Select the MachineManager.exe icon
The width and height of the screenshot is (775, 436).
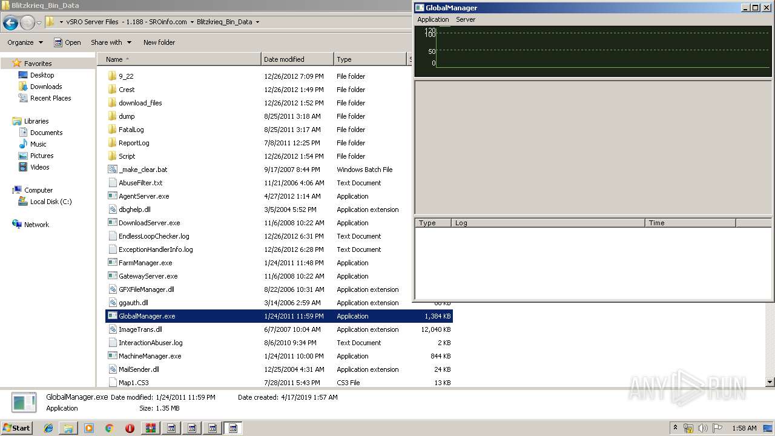pos(112,356)
